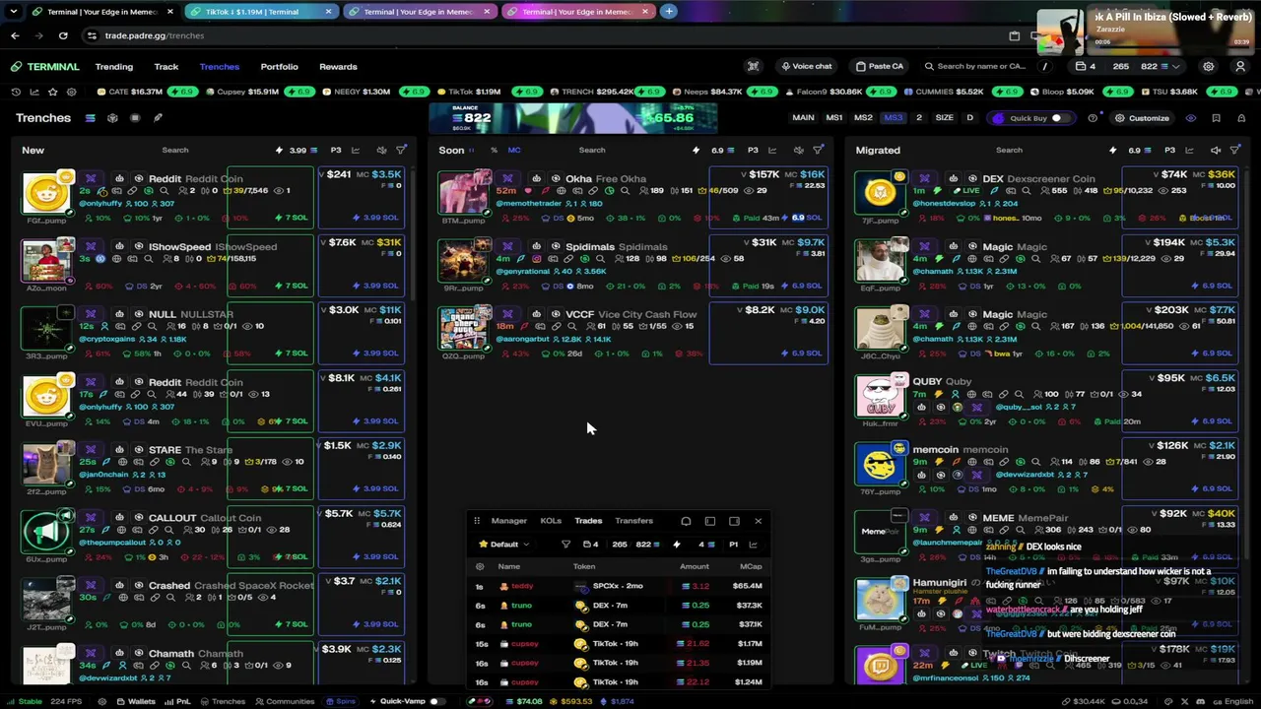The height and width of the screenshot is (709, 1261).
Task: Open the Default preset dropdown in Trades panel
Action: (504, 545)
